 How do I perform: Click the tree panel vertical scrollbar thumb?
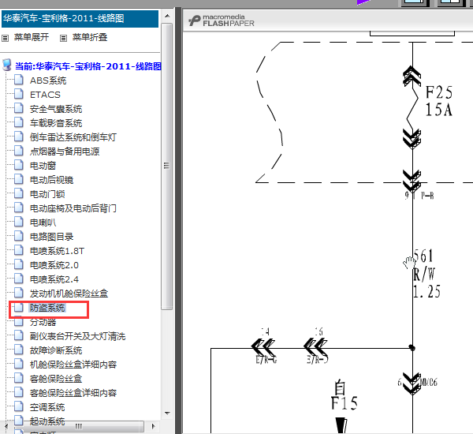(167, 166)
